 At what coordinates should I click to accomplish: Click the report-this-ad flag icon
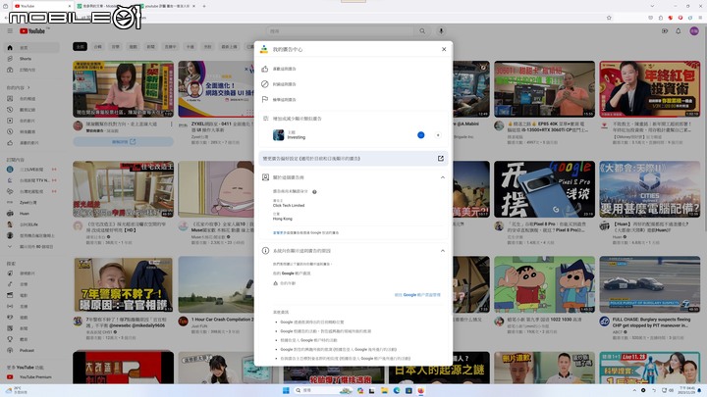[x=265, y=99]
